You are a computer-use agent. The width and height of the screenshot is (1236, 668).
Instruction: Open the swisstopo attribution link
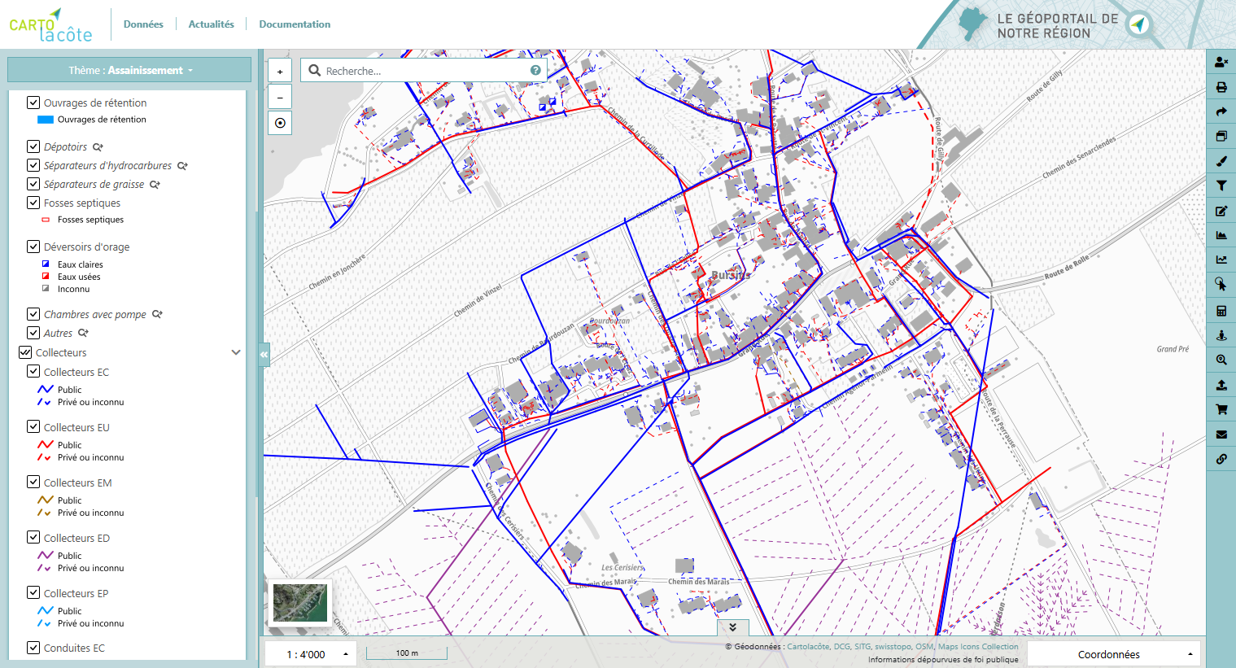[893, 647]
